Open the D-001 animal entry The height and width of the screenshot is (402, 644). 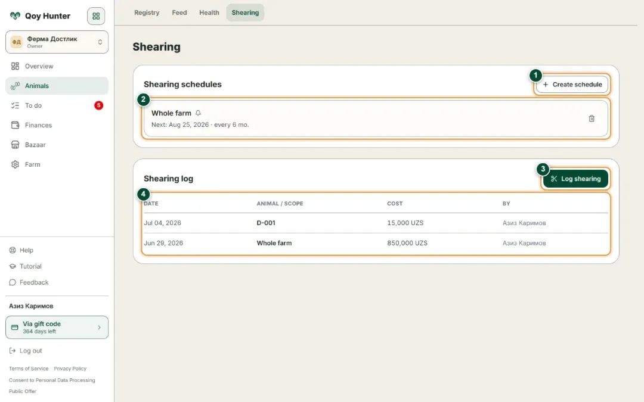(266, 223)
